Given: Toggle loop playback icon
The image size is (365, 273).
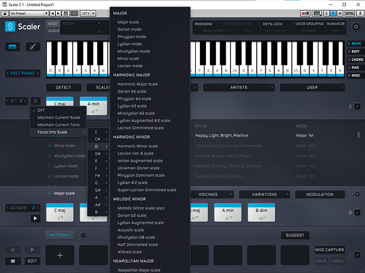Looking at the screenshot, I should (x=13, y=250).
